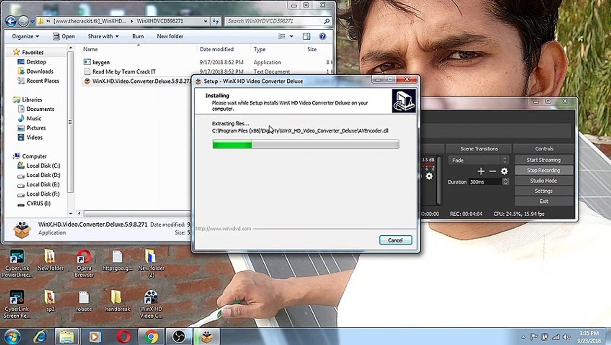This screenshot has width=611, height=345.
Task: Select the WinX.HD.Video.Converter.Deluxe.5.9.8.271 installer file
Action: pyautogui.click(x=137, y=81)
